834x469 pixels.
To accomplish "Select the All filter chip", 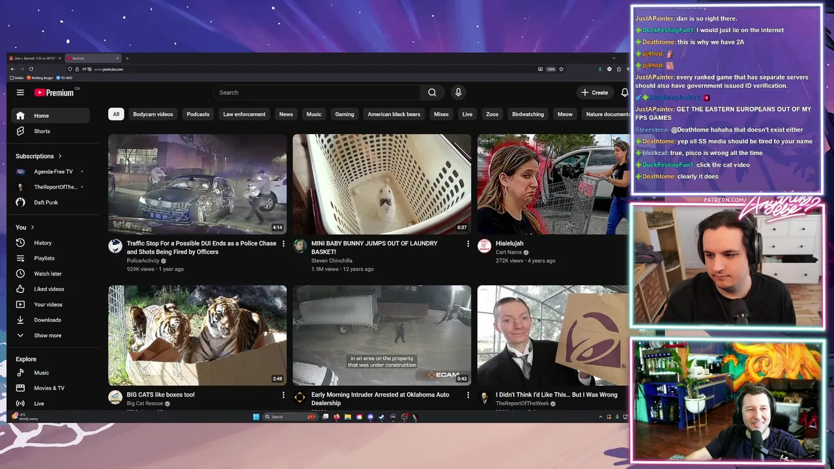I will pyautogui.click(x=116, y=114).
